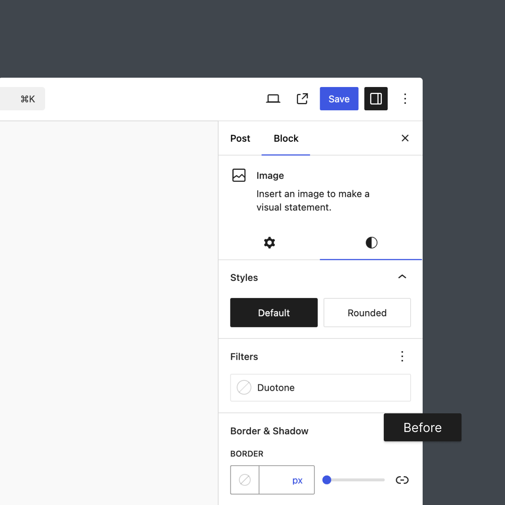Choose the Rounded image style
The width and height of the screenshot is (505, 505).
pos(367,313)
